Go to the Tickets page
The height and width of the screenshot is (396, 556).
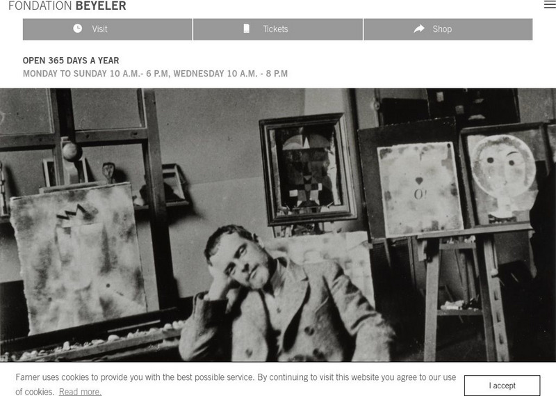click(277, 29)
